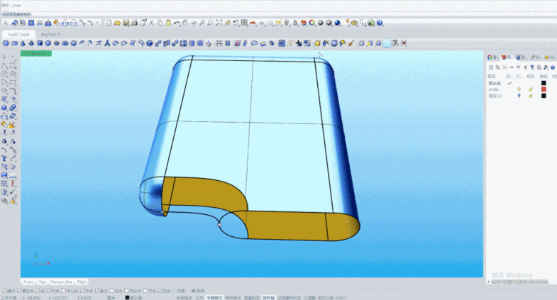
Task: Toggle the lightbulb visibility of XIAN layer
Action: 519,89
